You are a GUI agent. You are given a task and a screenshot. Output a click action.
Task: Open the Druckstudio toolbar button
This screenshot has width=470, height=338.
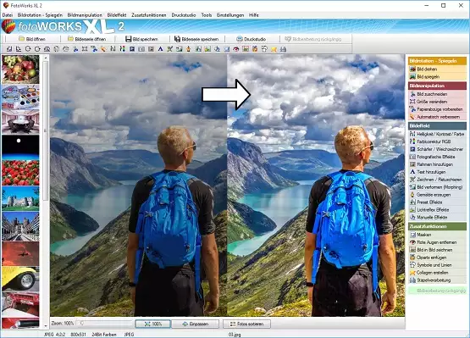(252, 39)
